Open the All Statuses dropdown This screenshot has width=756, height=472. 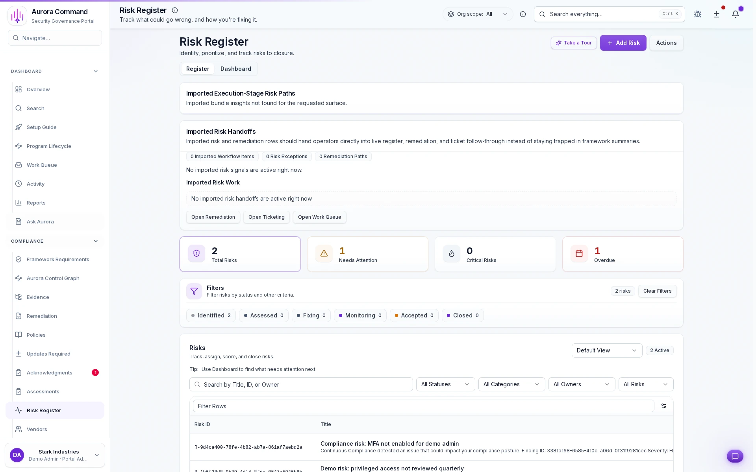pos(445,384)
